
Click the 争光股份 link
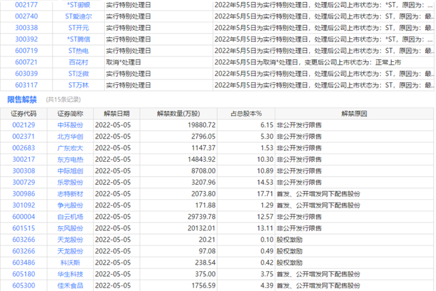click(x=70, y=205)
